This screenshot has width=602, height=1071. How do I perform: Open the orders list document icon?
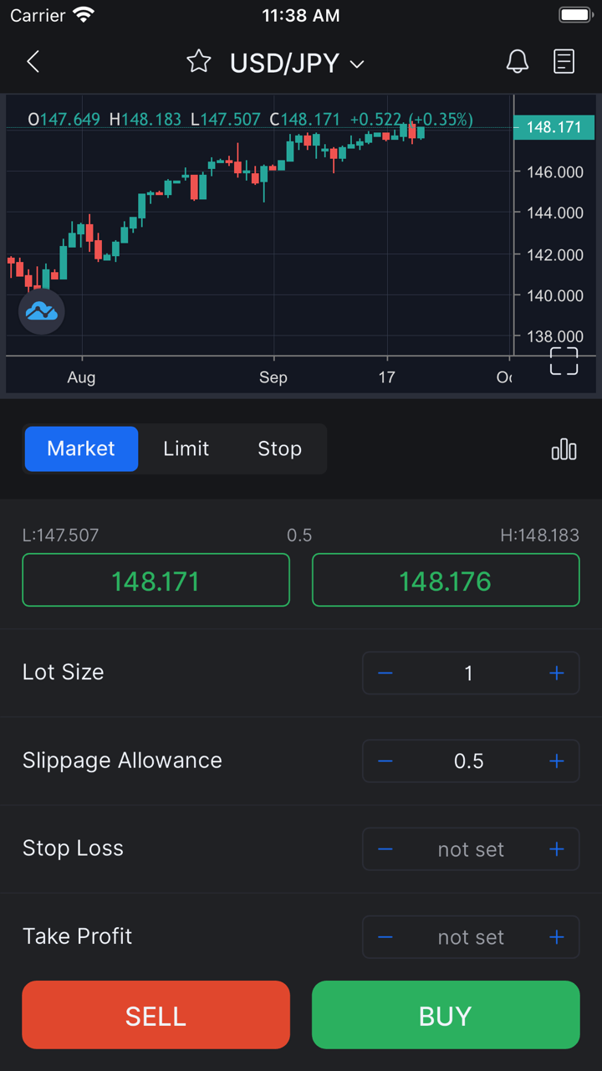pyautogui.click(x=564, y=62)
